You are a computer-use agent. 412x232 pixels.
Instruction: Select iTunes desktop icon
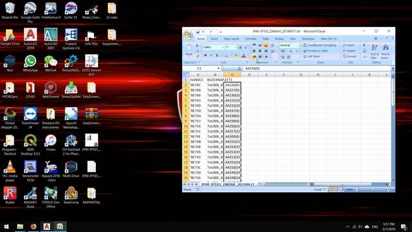pos(51,142)
